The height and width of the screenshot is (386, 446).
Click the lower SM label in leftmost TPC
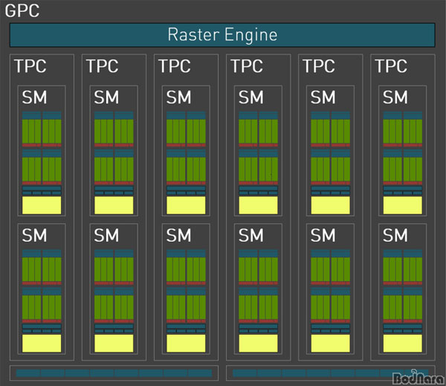(34, 236)
